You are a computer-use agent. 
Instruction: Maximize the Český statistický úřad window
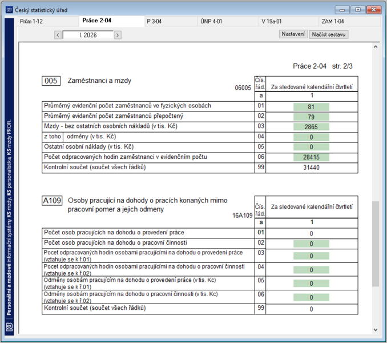358,10
